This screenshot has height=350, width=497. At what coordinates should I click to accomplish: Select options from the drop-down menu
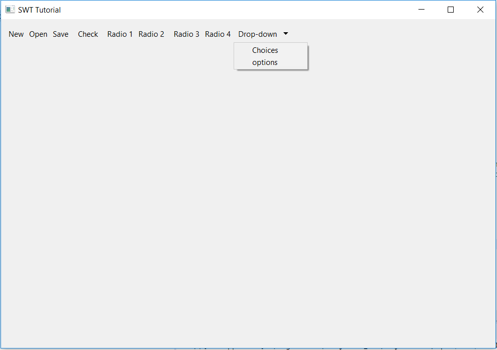(265, 62)
